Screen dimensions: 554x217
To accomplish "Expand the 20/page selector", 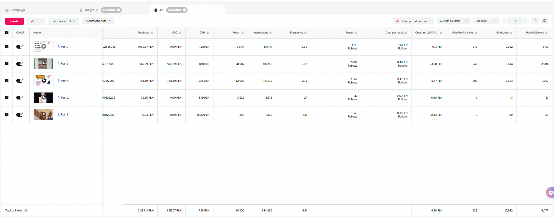I will click(x=486, y=21).
